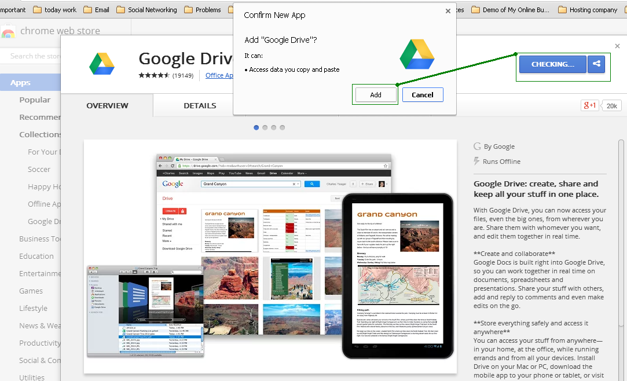This screenshot has height=381, width=627.
Task: Open the Utilities category
Action: [x=32, y=378]
